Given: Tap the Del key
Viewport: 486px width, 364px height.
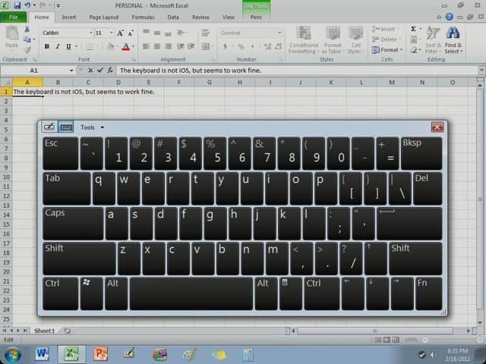Looking at the screenshot, I should point(428,189).
